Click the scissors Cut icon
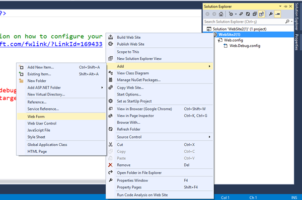 coord(111,144)
